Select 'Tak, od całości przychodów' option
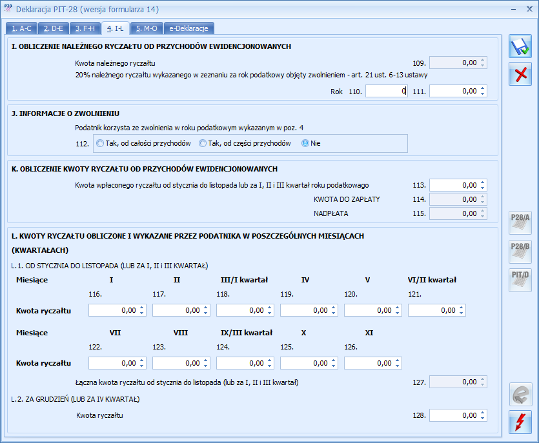This screenshot has height=443, width=539. click(144, 143)
